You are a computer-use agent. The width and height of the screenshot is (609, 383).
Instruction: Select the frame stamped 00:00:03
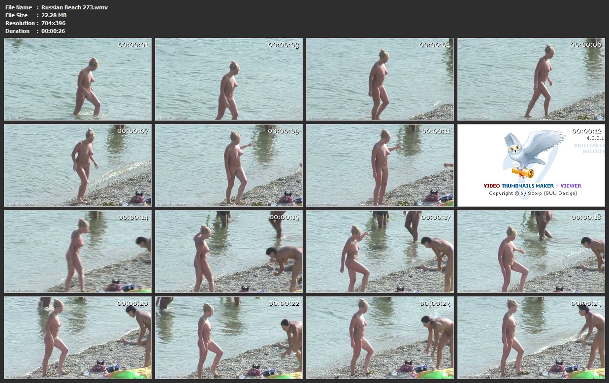click(229, 79)
